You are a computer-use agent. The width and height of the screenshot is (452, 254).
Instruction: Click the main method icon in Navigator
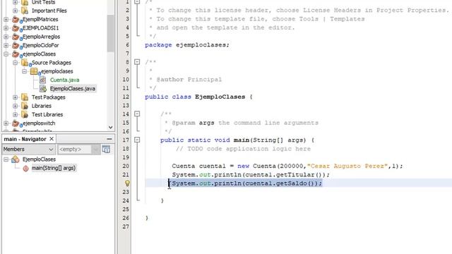coord(25,168)
